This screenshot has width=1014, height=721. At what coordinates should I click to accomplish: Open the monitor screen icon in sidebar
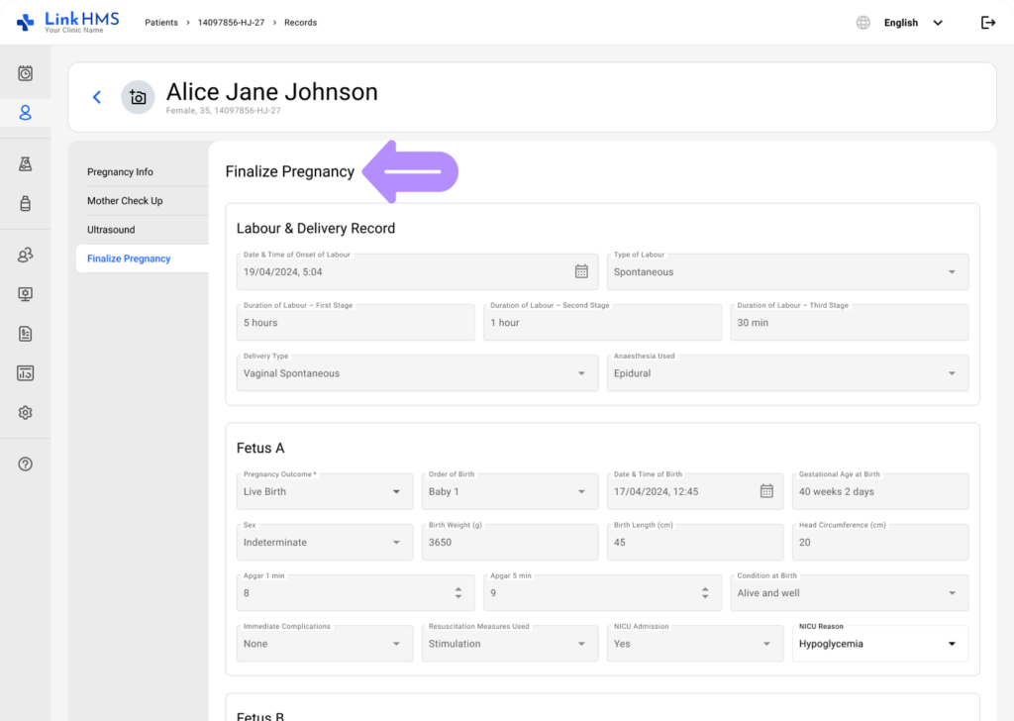(x=26, y=294)
